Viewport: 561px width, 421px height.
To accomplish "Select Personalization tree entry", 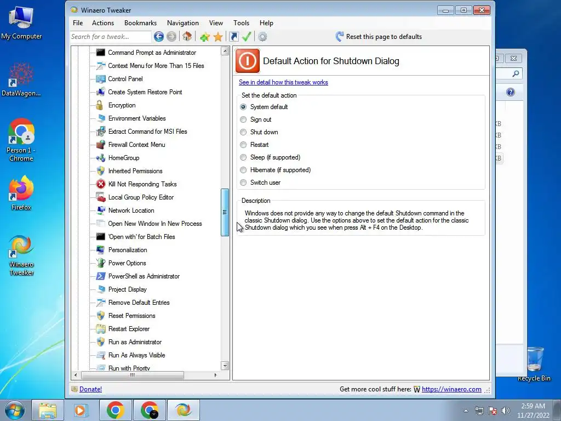I will 128,250.
